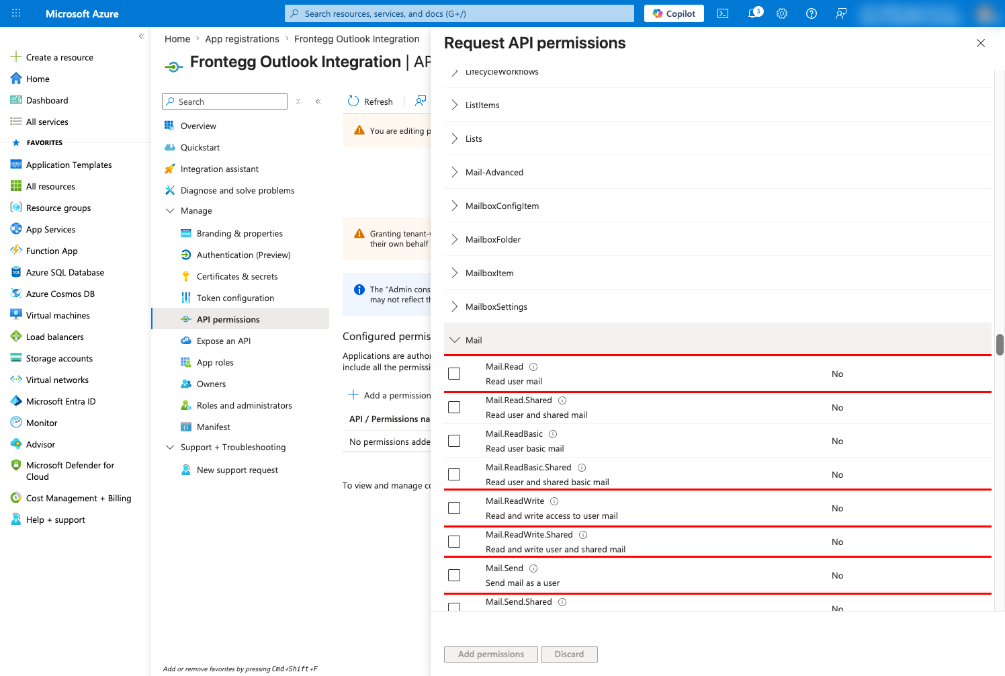This screenshot has height=676, width=1005.
Task: Open the feedback icon in top bar
Action: [841, 13]
